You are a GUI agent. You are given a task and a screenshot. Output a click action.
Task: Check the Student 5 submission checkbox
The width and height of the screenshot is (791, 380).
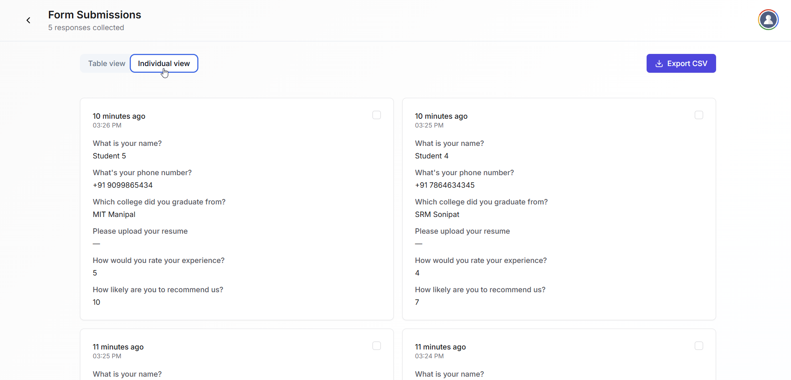click(x=376, y=115)
